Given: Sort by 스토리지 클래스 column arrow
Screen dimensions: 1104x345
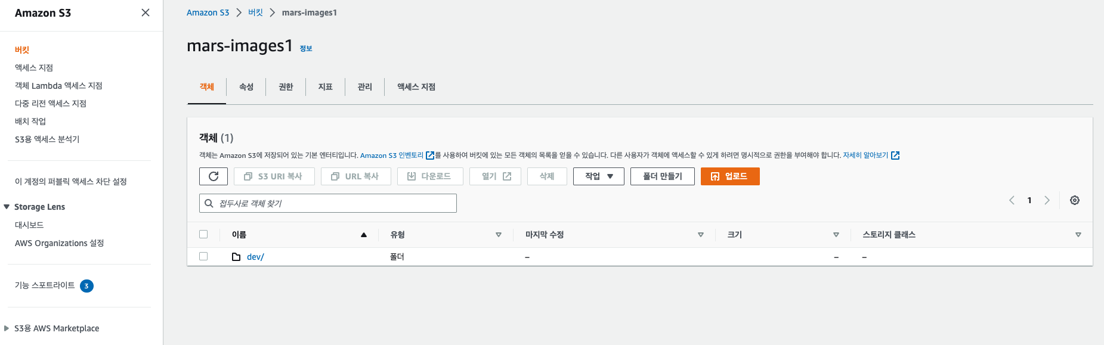Looking at the screenshot, I should 1078,235.
